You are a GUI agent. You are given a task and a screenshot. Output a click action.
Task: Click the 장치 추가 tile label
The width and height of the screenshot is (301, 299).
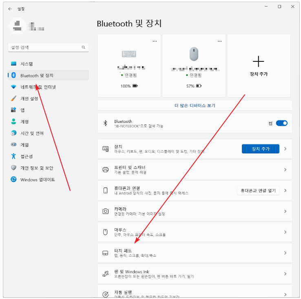(259, 74)
